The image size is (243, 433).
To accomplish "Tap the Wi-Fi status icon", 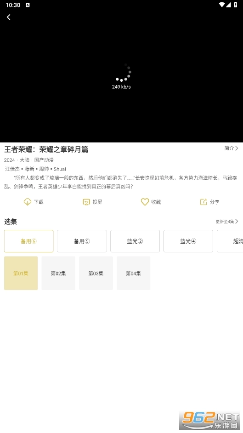I will click(x=222, y=5).
